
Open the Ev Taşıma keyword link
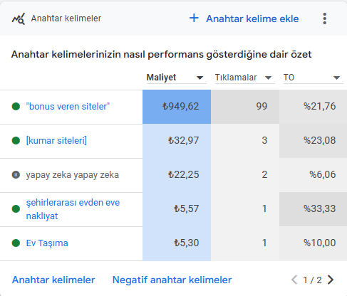47,243
